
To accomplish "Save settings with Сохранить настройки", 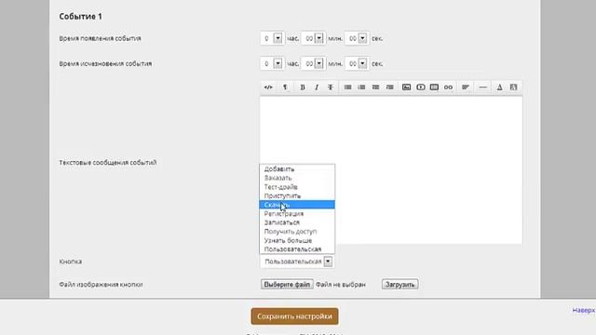I will click(294, 316).
